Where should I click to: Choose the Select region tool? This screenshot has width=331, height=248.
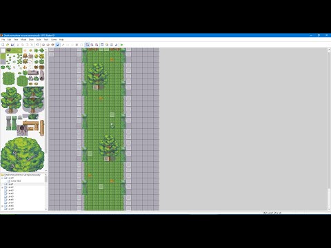(x=81, y=45)
